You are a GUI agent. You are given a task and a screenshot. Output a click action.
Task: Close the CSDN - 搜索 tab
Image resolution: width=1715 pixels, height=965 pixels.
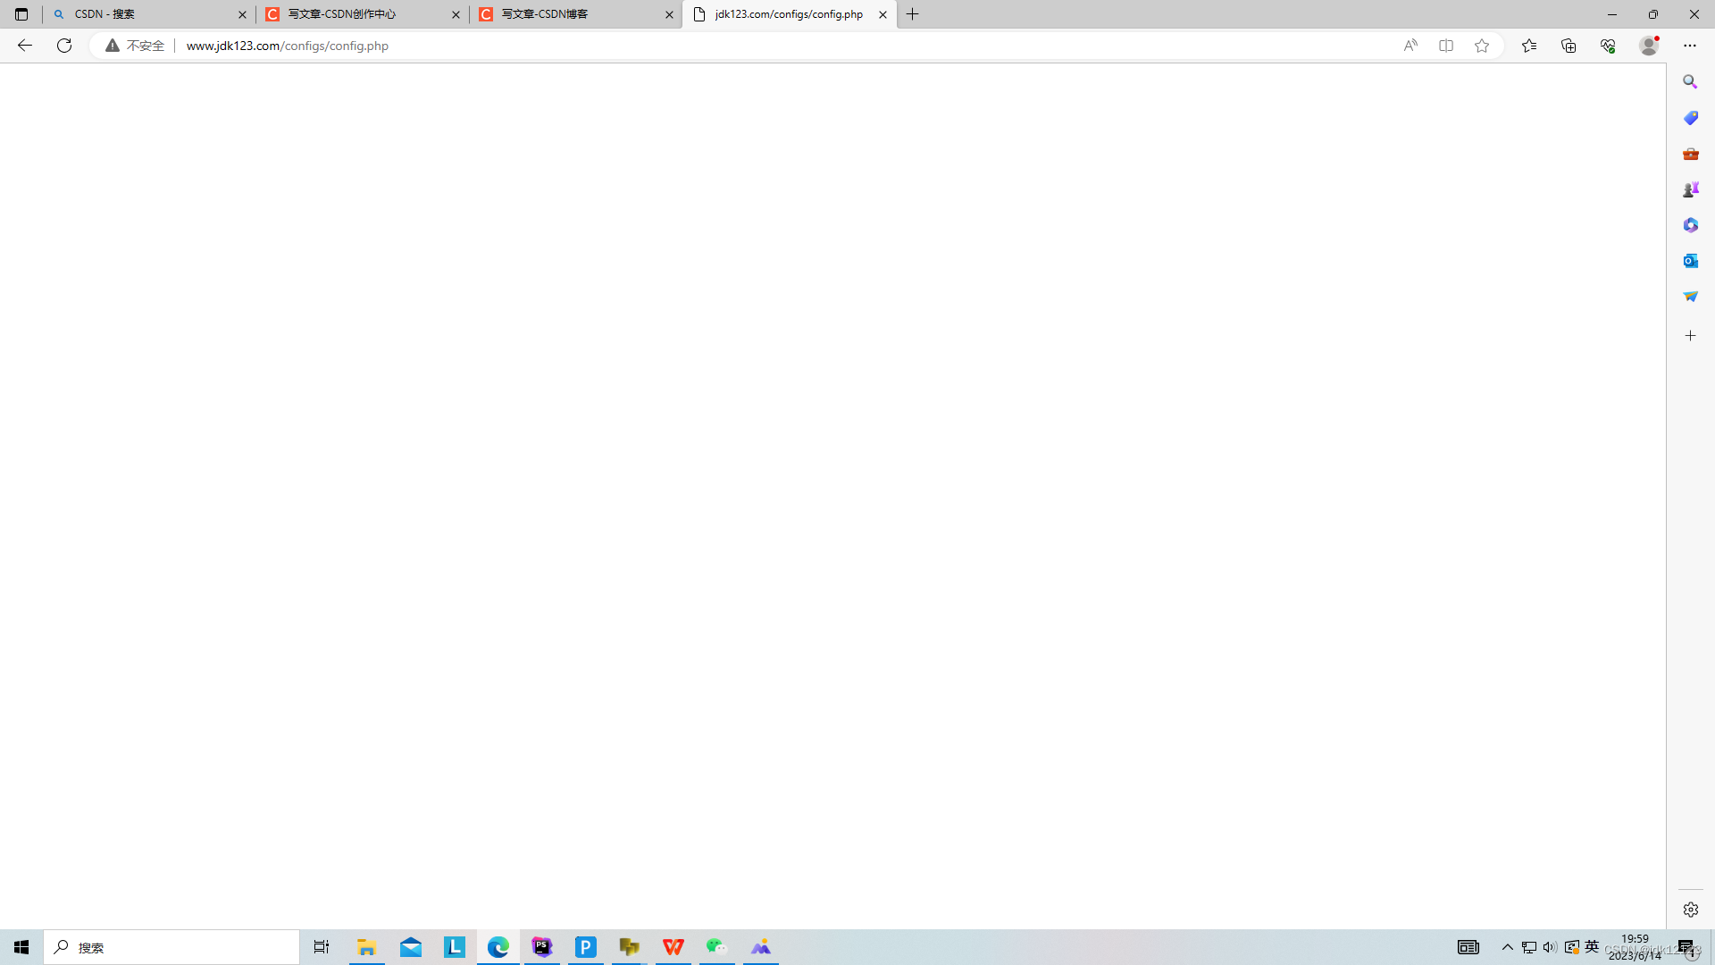tap(242, 14)
